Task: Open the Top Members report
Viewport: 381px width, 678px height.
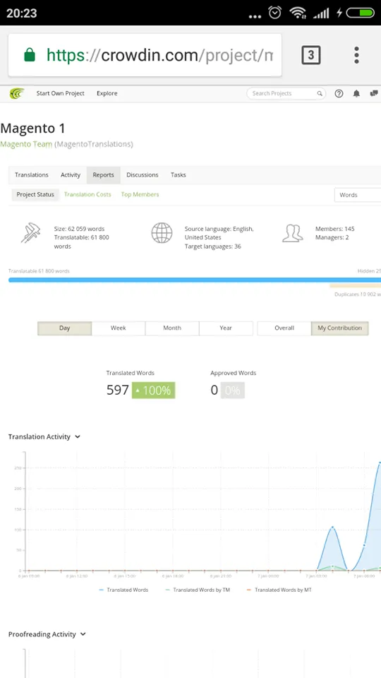Action: click(140, 195)
